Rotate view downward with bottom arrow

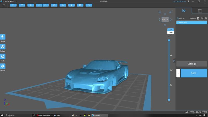pos(165,25)
